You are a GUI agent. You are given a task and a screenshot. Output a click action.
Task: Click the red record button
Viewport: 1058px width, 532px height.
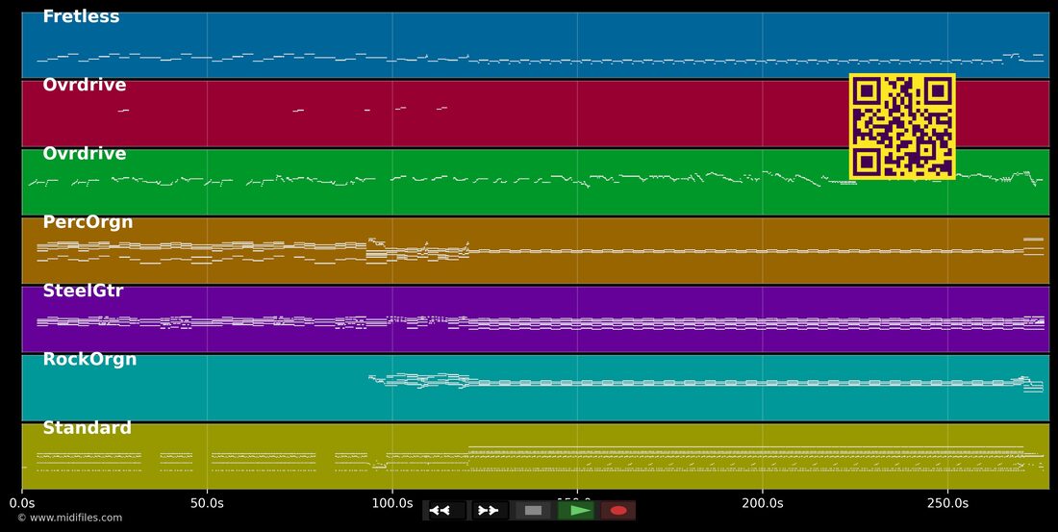pos(618,511)
